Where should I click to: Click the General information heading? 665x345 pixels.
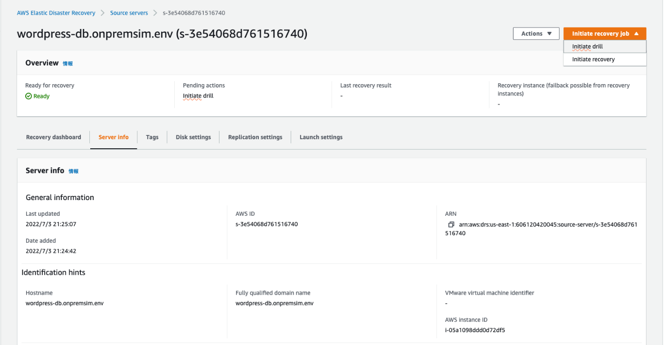pyautogui.click(x=60, y=198)
